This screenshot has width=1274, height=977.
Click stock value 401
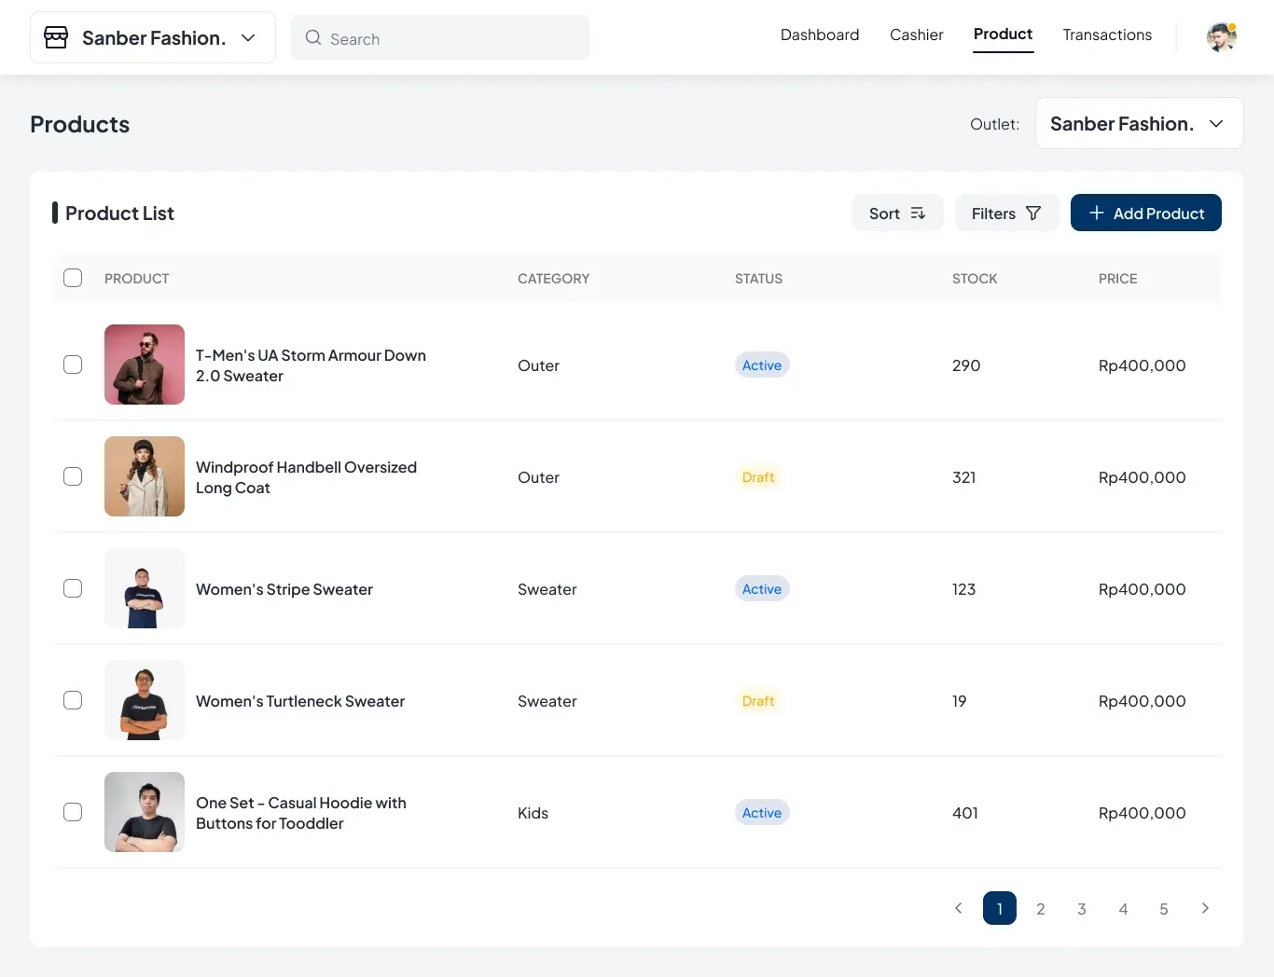pos(965,813)
